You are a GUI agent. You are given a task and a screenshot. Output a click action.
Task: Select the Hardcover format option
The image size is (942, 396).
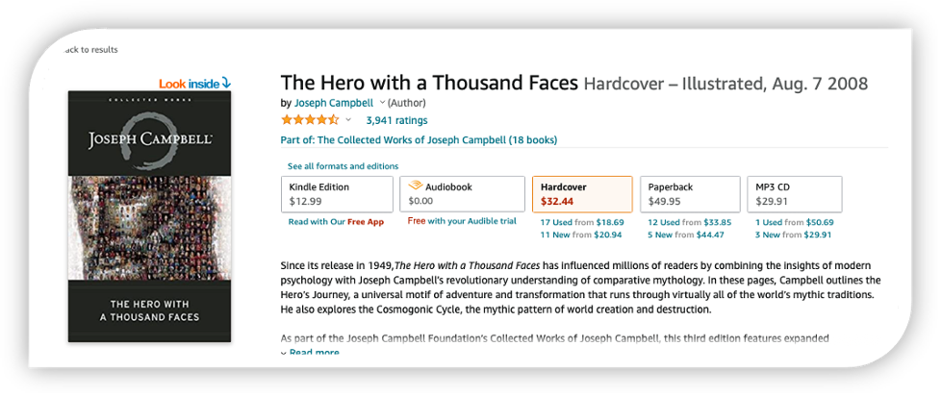(x=582, y=194)
